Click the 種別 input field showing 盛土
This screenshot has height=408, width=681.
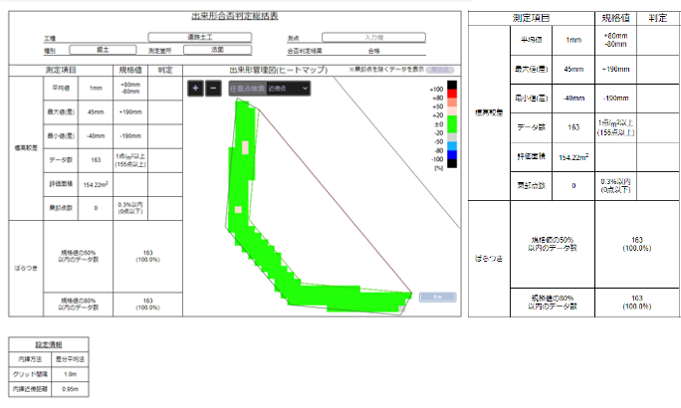click(103, 50)
